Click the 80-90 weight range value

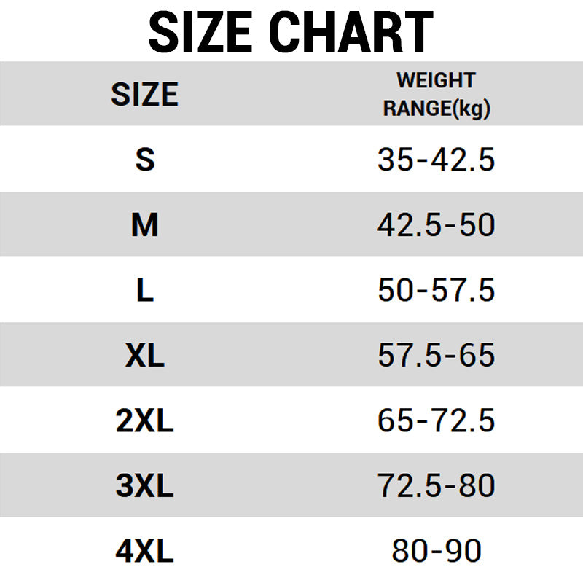(x=436, y=552)
